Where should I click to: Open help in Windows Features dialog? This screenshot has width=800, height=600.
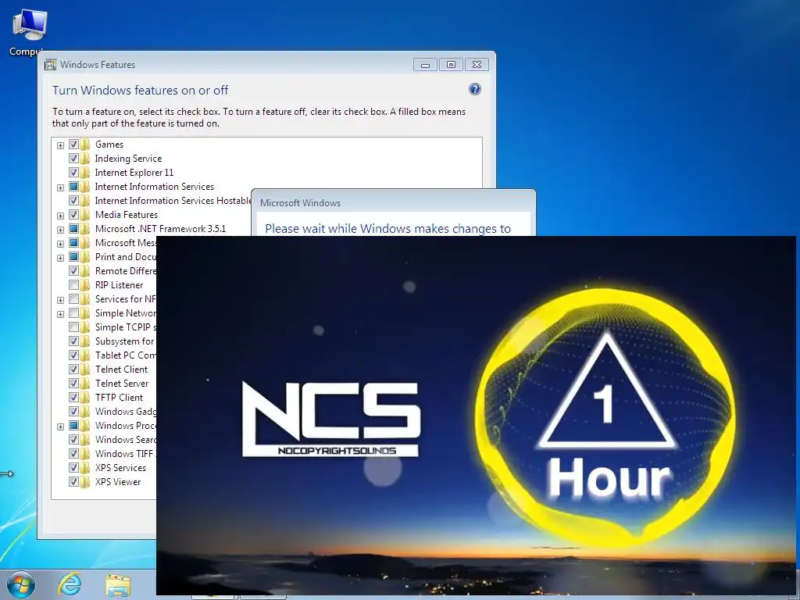click(474, 89)
